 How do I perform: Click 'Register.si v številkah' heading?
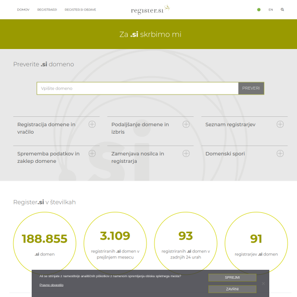(x=45, y=202)
